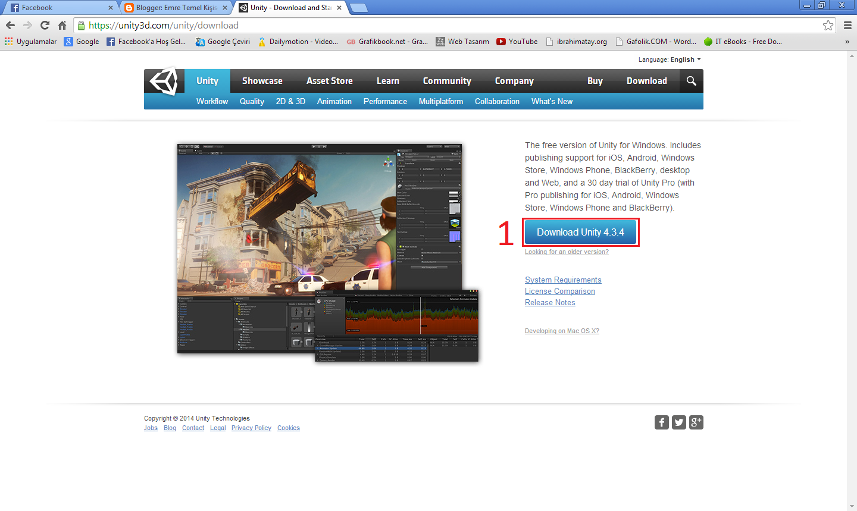Reload the page with the refresh icon
Viewport: 857px width, 511px height.
(x=45, y=25)
